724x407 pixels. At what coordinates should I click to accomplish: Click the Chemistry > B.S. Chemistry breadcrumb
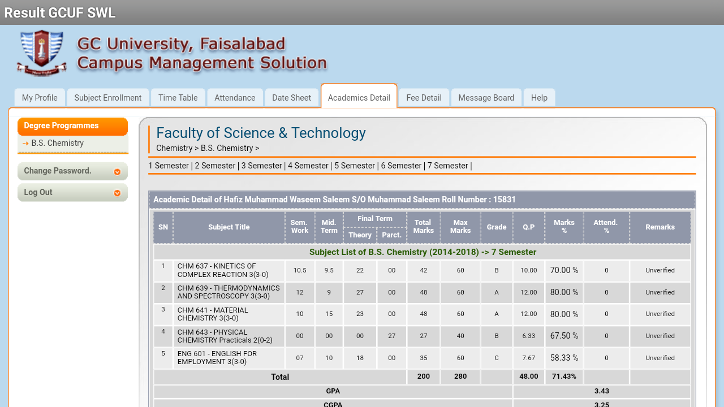[208, 148]
